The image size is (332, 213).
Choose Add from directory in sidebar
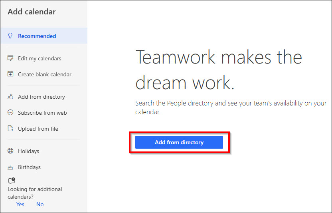coord(41,97)
